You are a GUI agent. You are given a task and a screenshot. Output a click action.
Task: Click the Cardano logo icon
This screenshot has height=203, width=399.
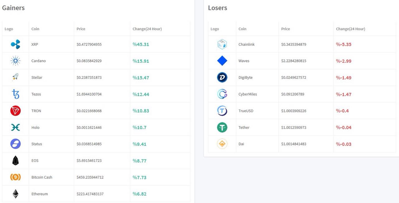(x=15, y=61)
